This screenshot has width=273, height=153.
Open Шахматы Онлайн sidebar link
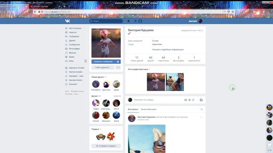[76, 68]
